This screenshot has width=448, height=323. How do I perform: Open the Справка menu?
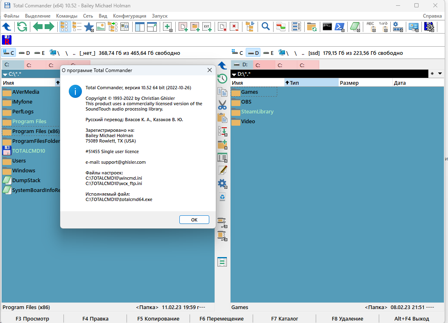click(x=432, y=16)
